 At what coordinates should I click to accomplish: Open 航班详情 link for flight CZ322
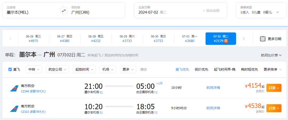tap(213, 108)
